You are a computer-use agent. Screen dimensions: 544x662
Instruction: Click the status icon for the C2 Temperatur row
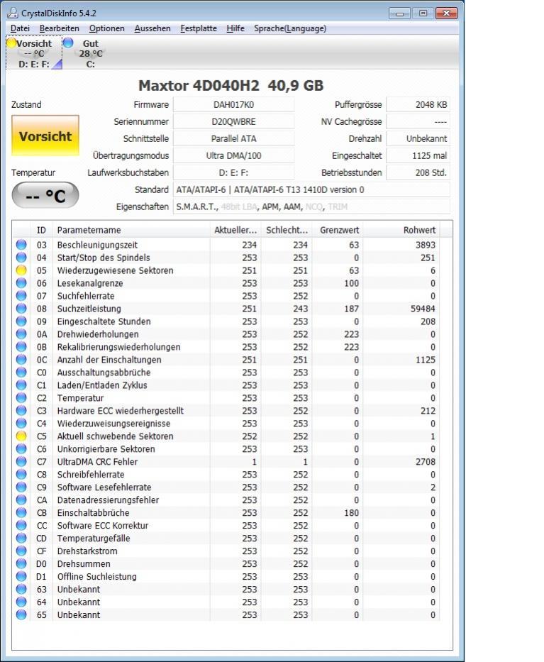click(x=21, y=398)
